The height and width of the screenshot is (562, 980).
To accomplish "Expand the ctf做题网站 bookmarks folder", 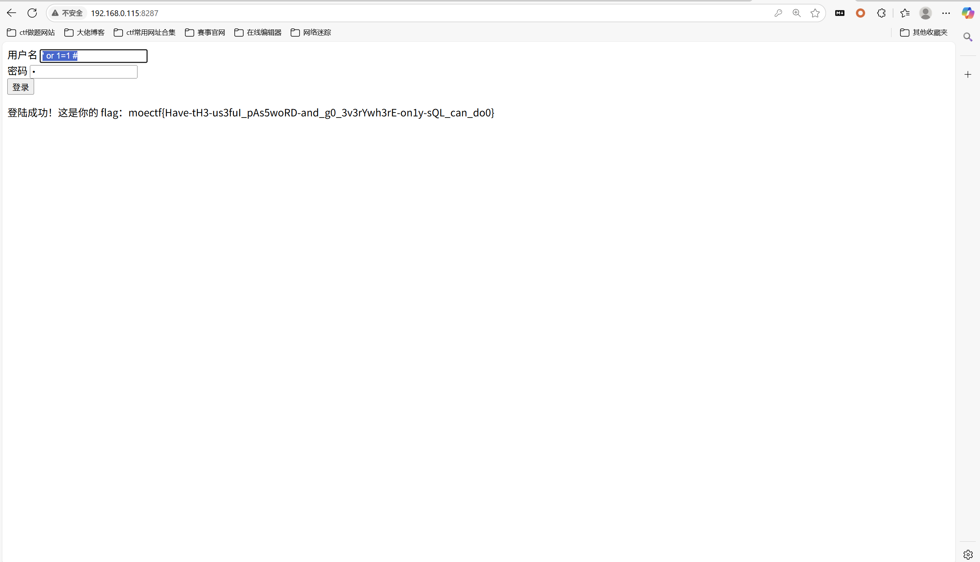I will pyautogui.click(x=31, y=33).
